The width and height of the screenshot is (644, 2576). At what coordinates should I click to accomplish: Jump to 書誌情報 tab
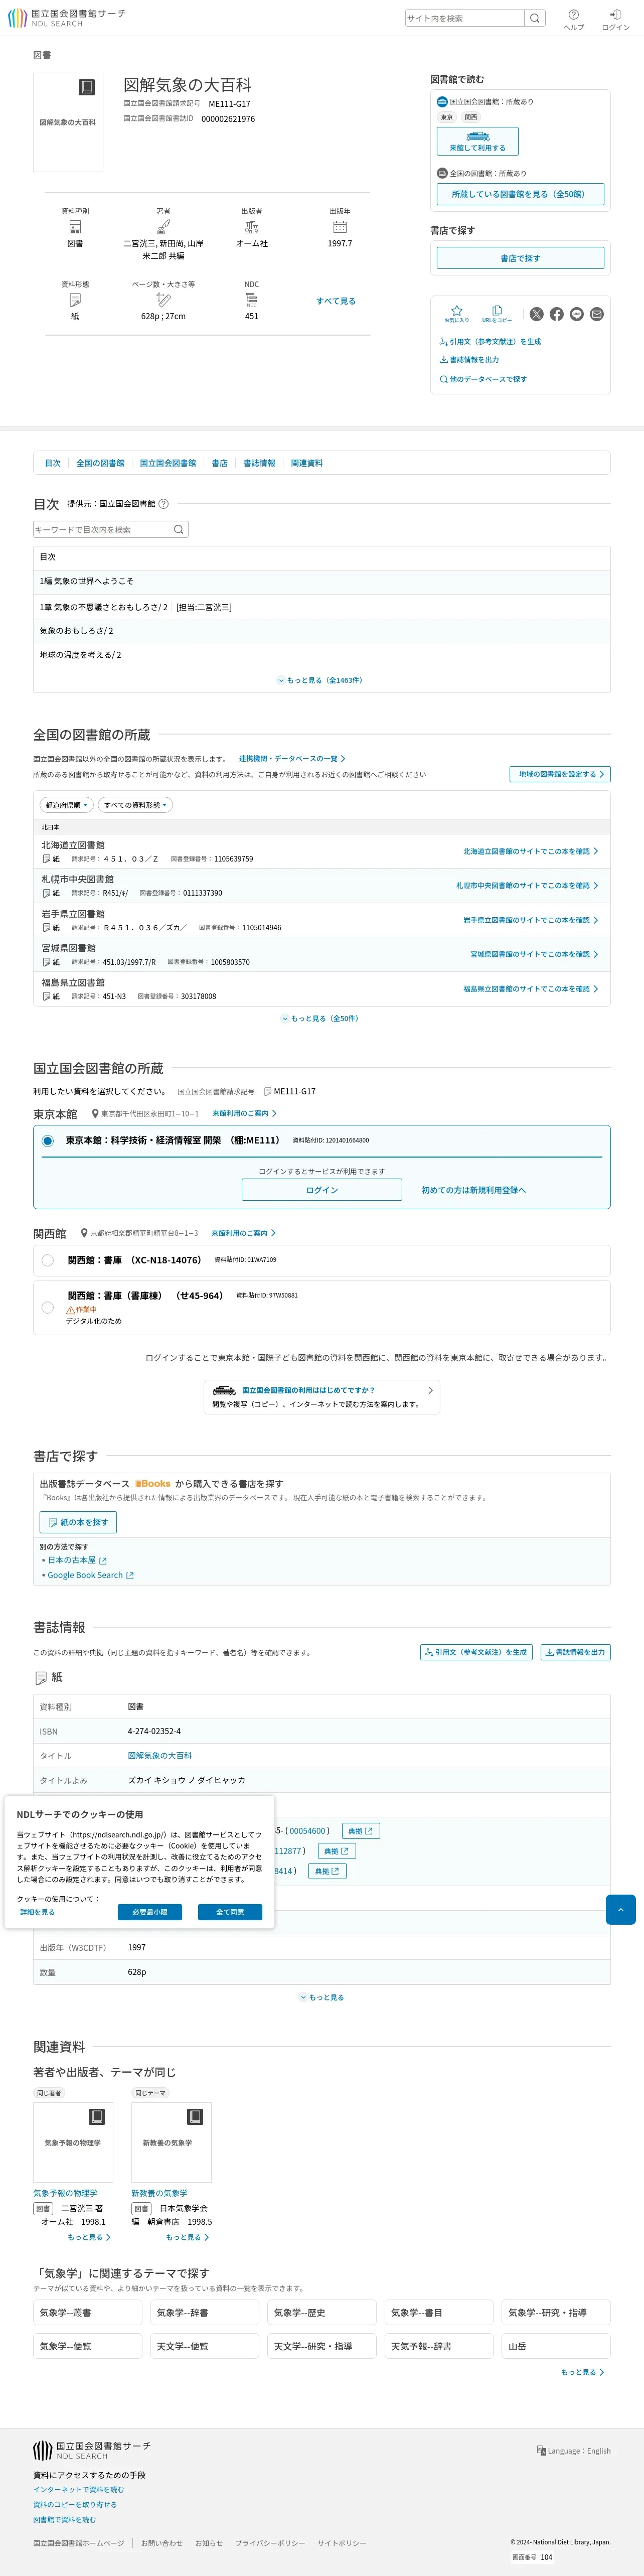[259, 463]
